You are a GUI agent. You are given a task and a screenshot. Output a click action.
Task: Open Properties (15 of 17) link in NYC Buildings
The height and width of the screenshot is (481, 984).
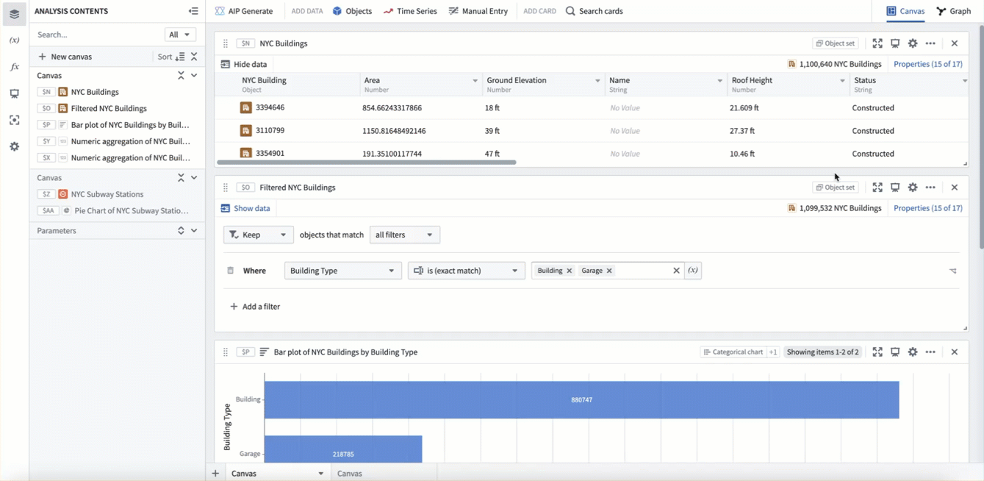(927, 64)
